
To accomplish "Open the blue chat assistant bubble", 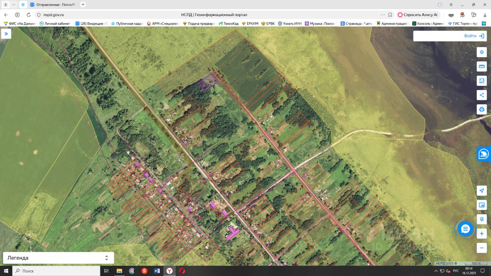I will pos(465,229).
